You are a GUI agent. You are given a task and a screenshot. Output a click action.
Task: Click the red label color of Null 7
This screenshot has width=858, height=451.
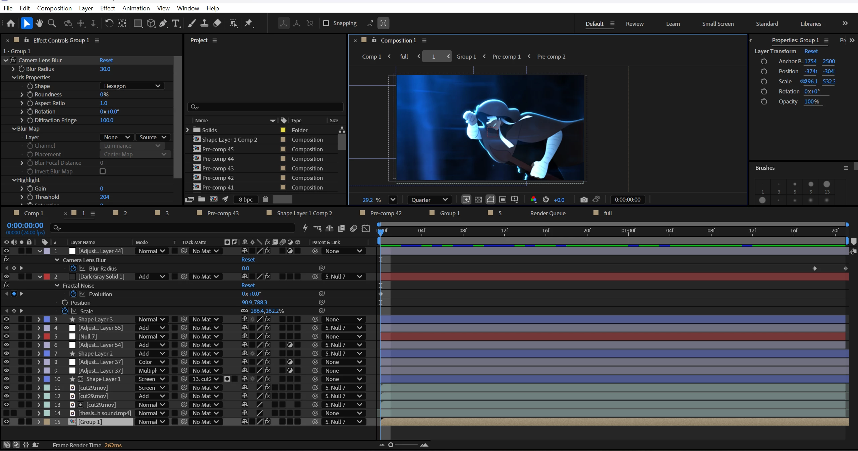(47, 336)
